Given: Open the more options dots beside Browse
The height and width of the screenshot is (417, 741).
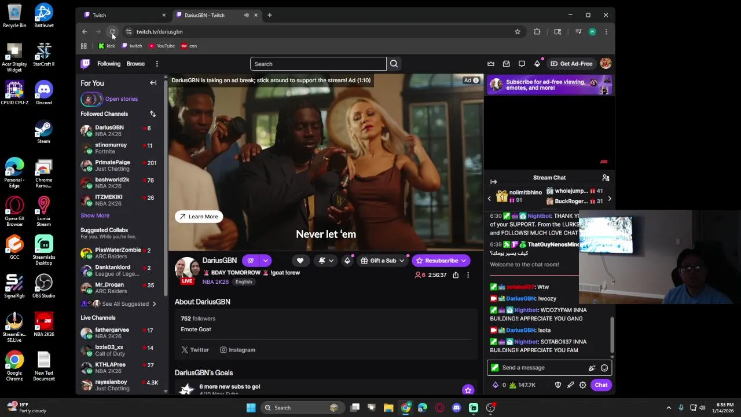Looking at the screenshot, I should (157, 64).
